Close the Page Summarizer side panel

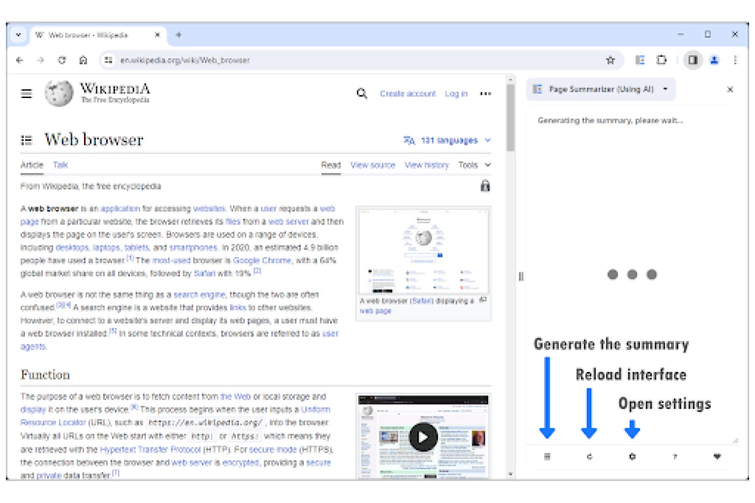(730, 90)
